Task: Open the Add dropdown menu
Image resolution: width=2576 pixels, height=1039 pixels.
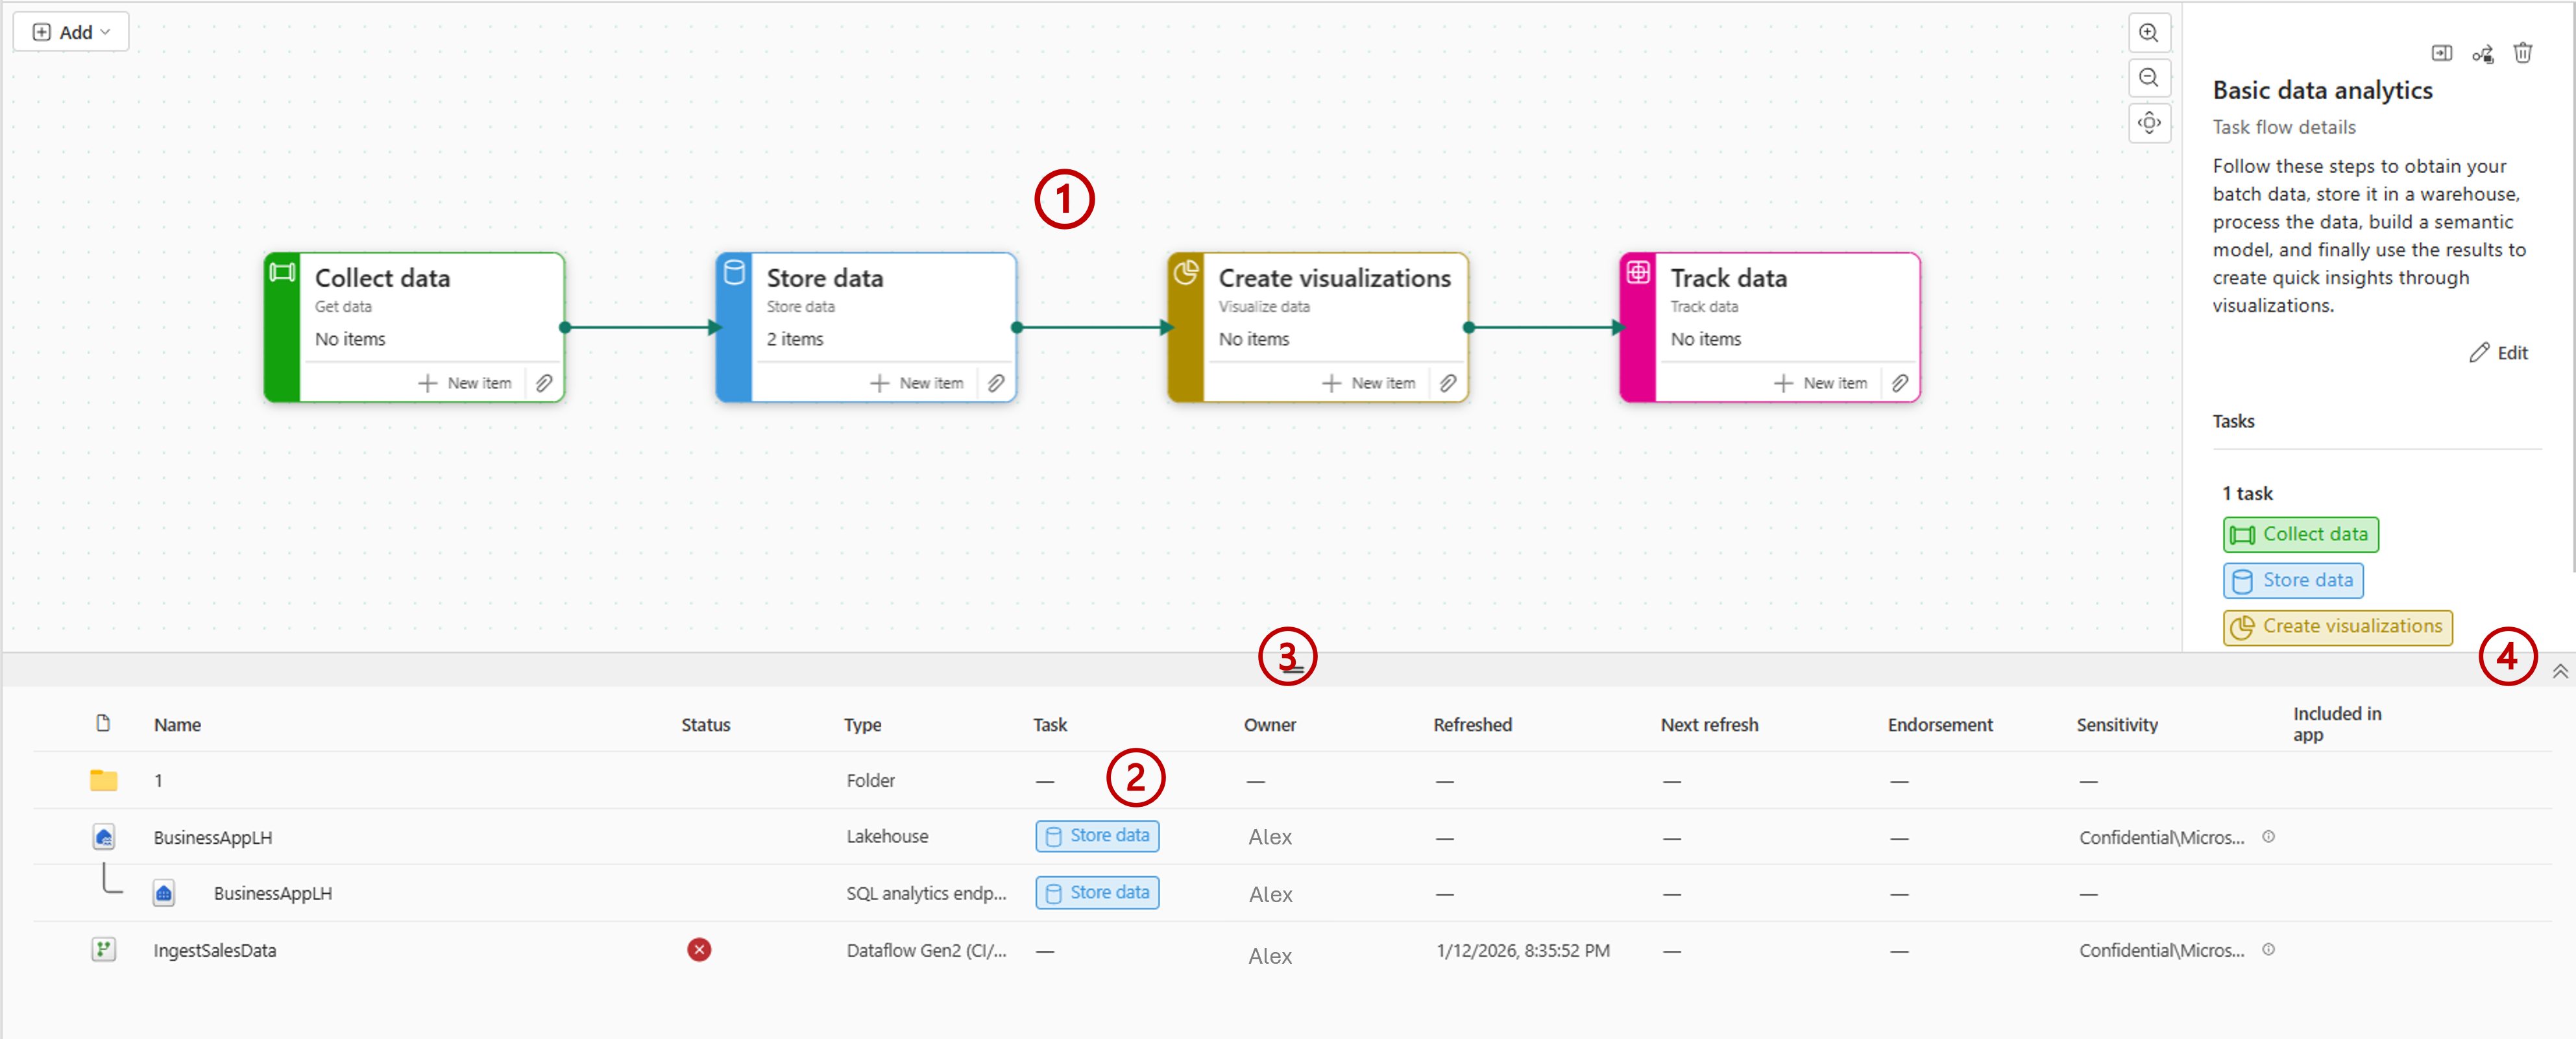Action: [x=71, y=32]
